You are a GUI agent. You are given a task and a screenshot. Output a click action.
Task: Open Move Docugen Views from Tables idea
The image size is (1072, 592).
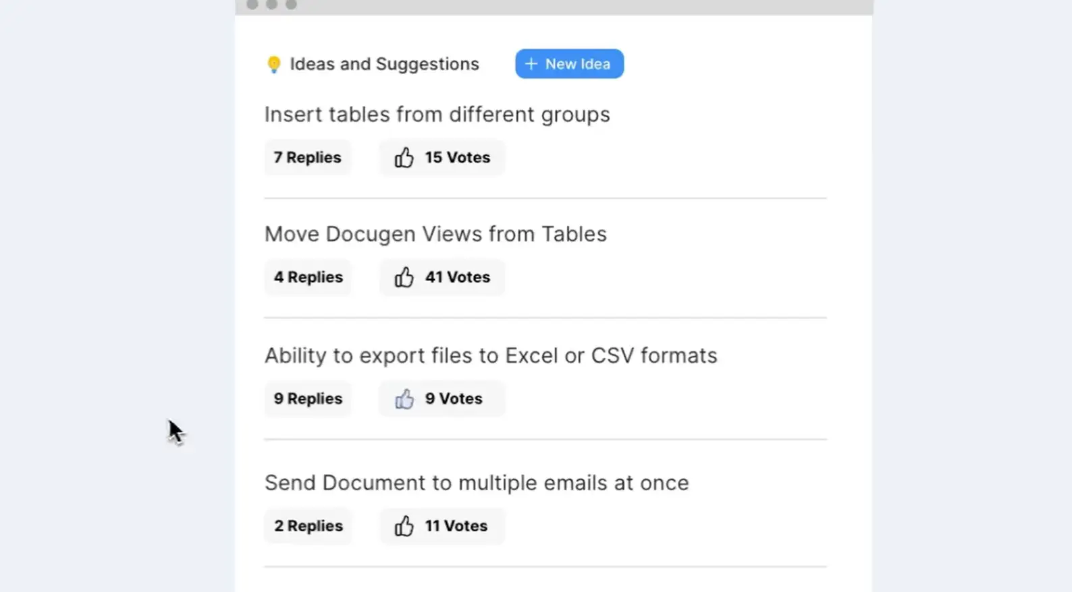click(435, 234)
